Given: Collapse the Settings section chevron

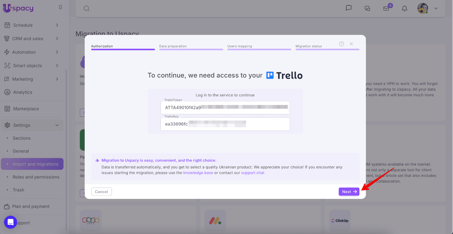Looking at the screenshot, I should tap(57, 125).
